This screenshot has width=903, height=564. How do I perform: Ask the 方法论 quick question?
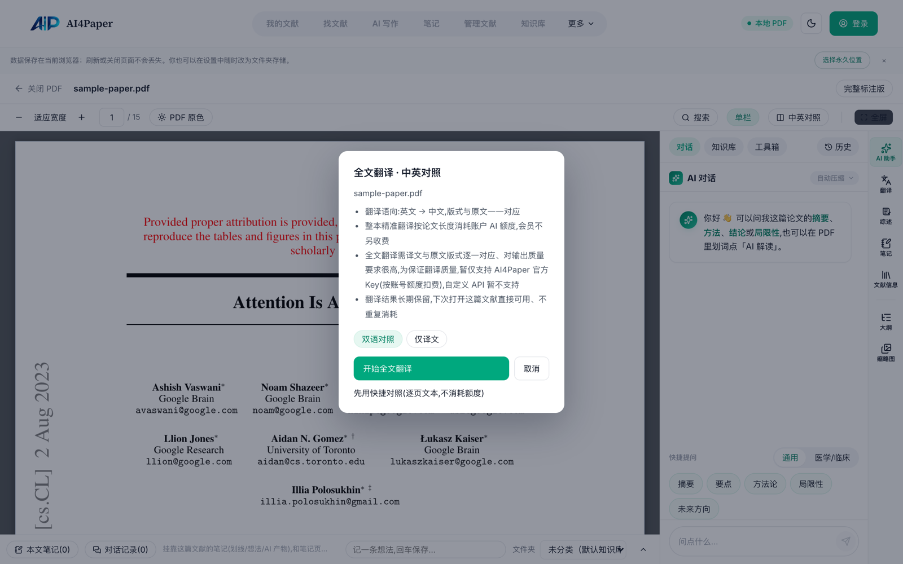pos(765,484)
